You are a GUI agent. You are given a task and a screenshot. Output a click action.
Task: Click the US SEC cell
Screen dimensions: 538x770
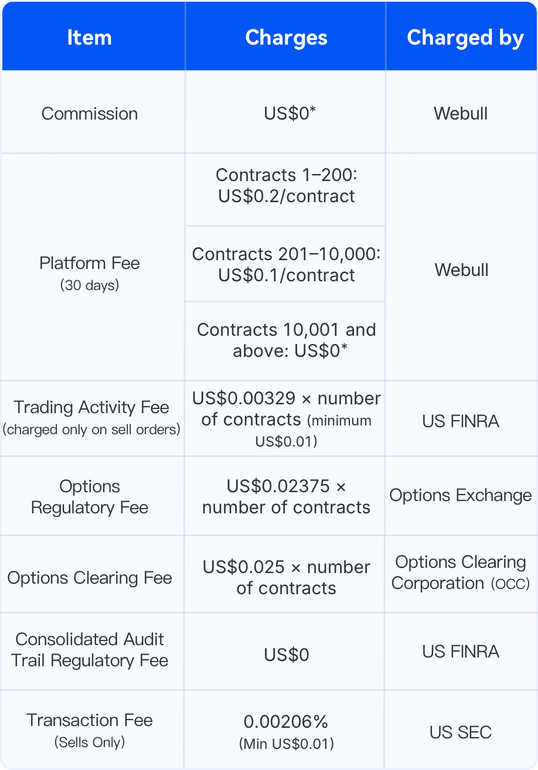tap(461, 732)
